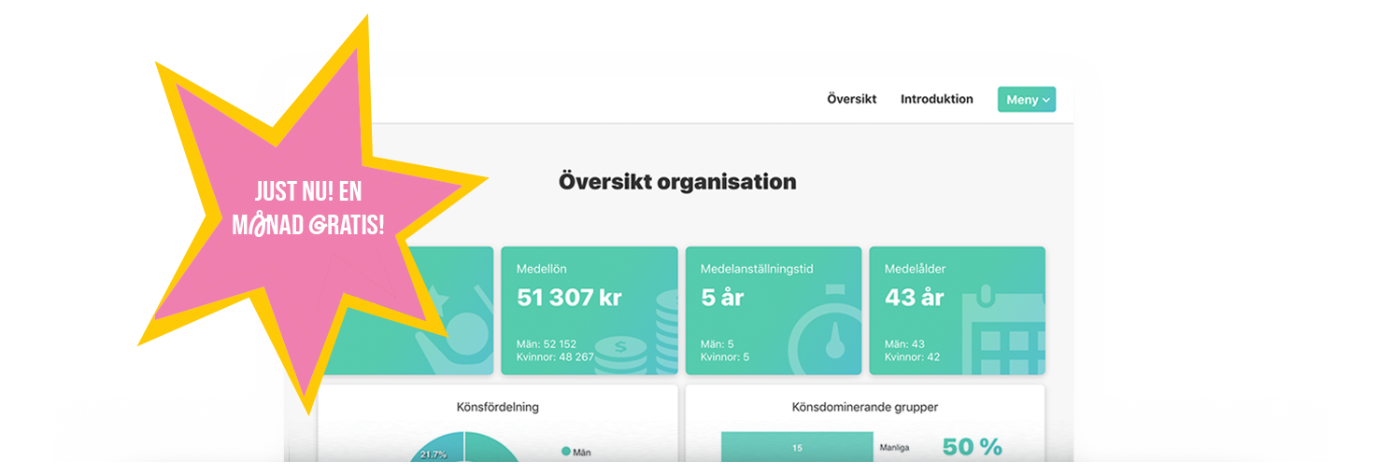Select the teal Män legend dot

click(566, 452)
